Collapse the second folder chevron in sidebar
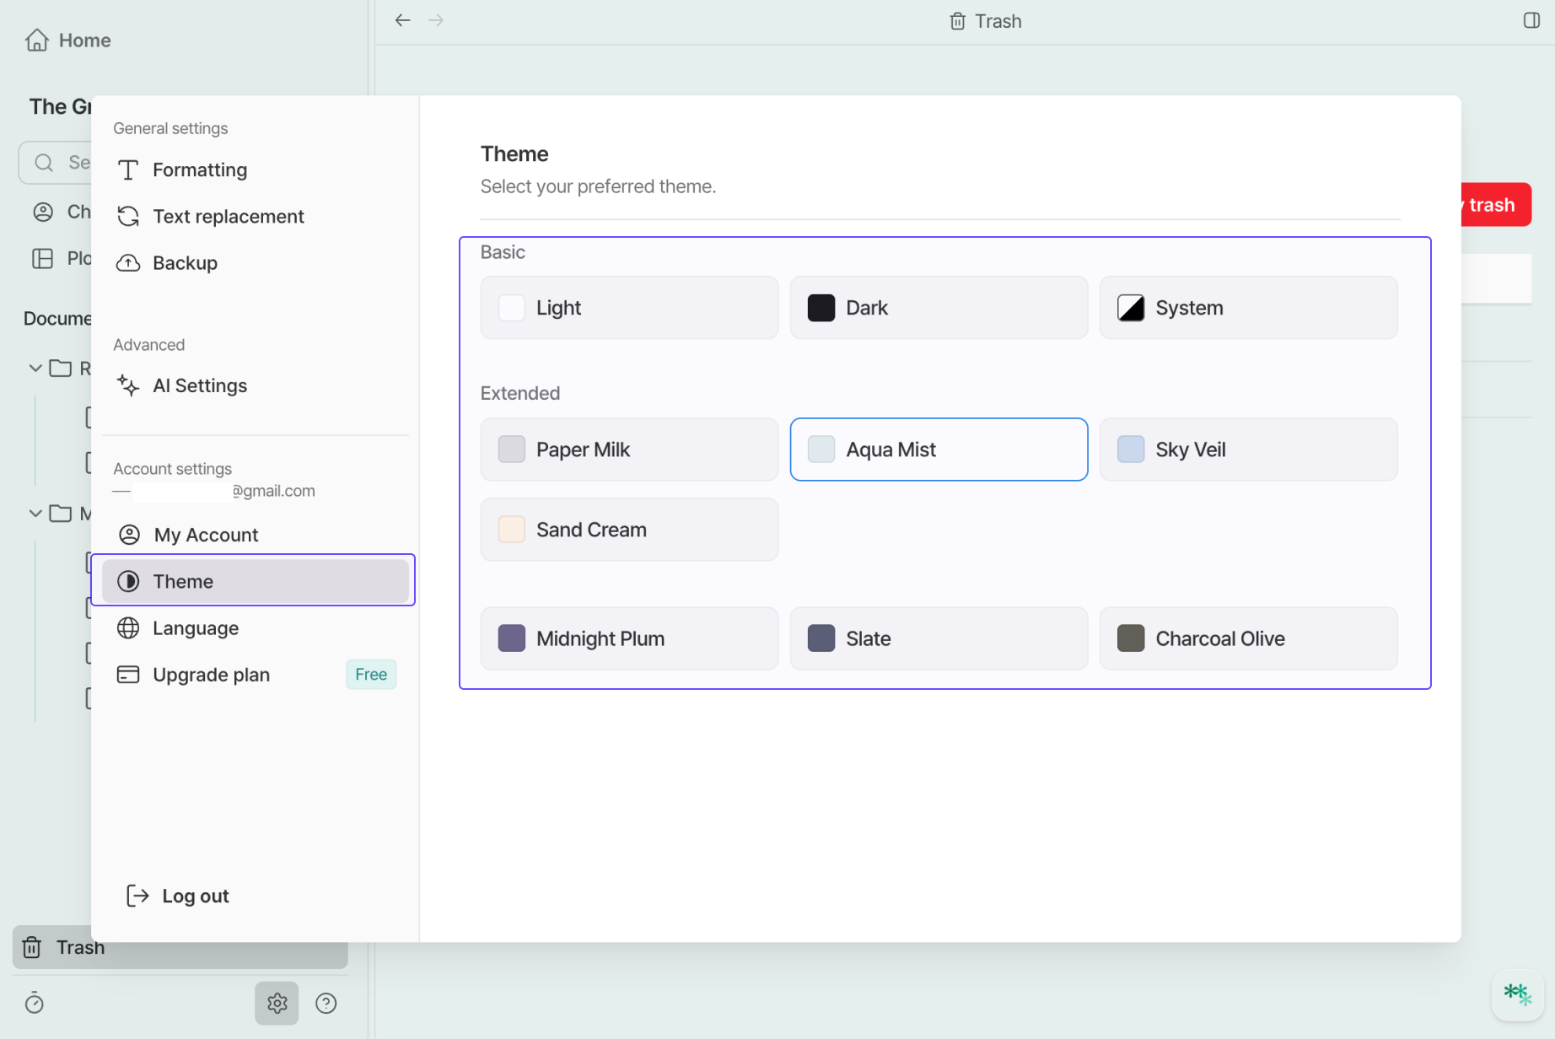The width and height of the screenshot is (1555, 1039). (35, 513)
